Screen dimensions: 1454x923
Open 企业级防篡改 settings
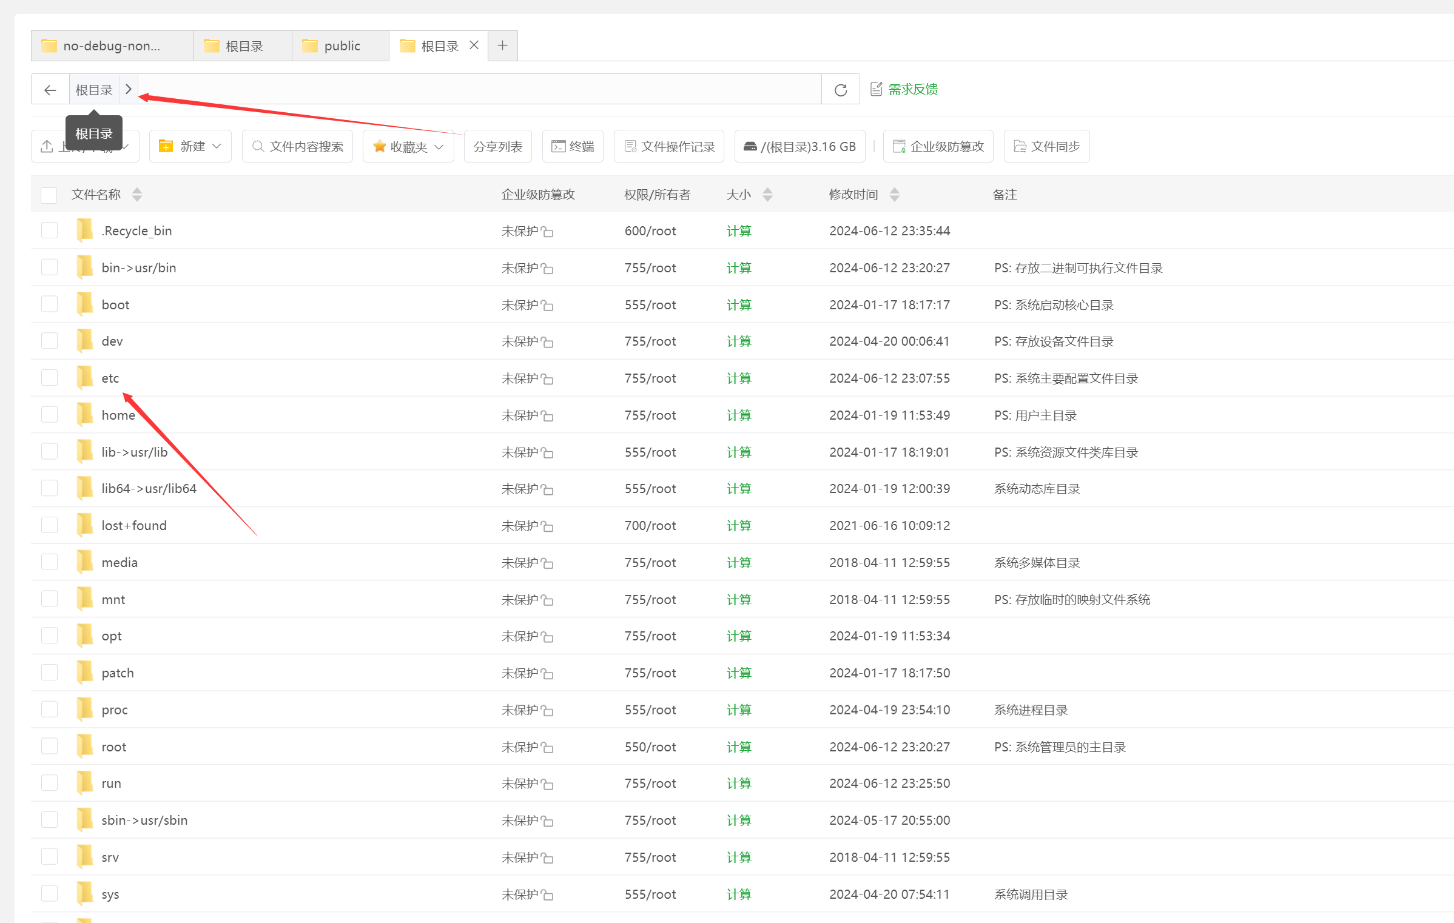pos(938,146)
